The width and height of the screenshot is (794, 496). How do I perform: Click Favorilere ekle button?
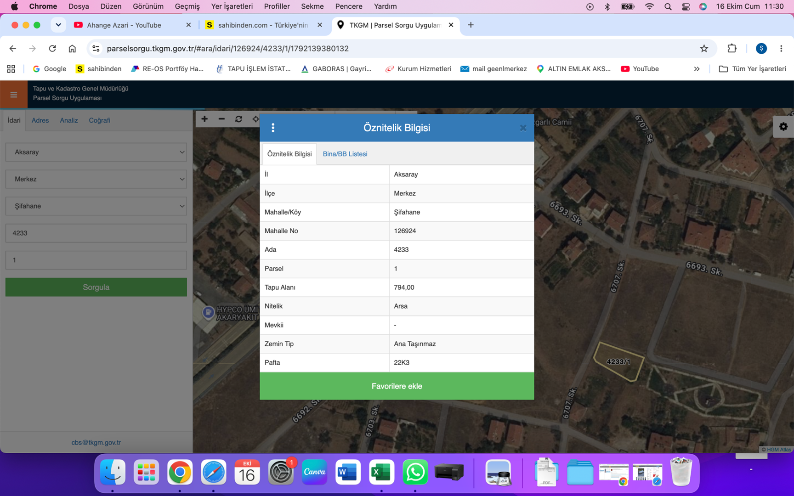(x=397, y=386)
